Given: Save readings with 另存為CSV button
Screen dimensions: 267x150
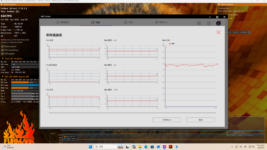Looking at the screenshot, I should coord(167,120).
